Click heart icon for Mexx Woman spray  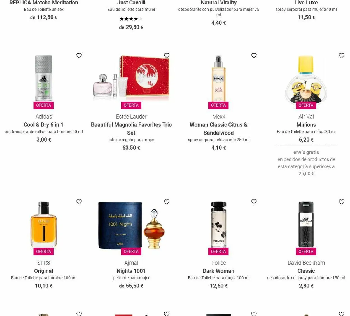[x=254, y=56]
